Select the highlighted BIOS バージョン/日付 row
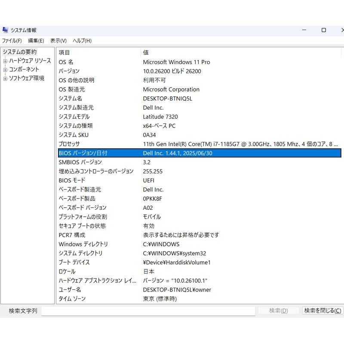 click(129, 153)
